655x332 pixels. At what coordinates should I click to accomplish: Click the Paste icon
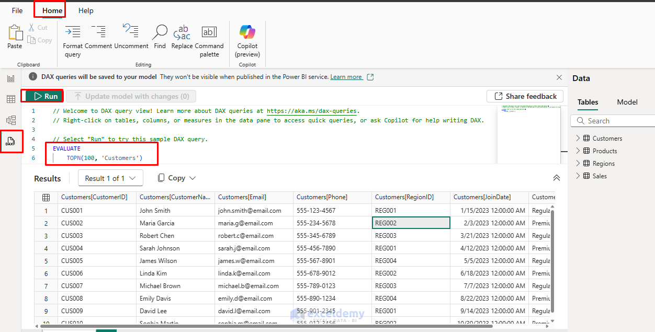(x=15, y=33)
